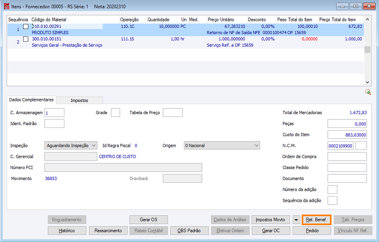Select row Serviços Geral - Prestação de Serviço
Screen dimensions: 379x242
click(x=67, y=45)
